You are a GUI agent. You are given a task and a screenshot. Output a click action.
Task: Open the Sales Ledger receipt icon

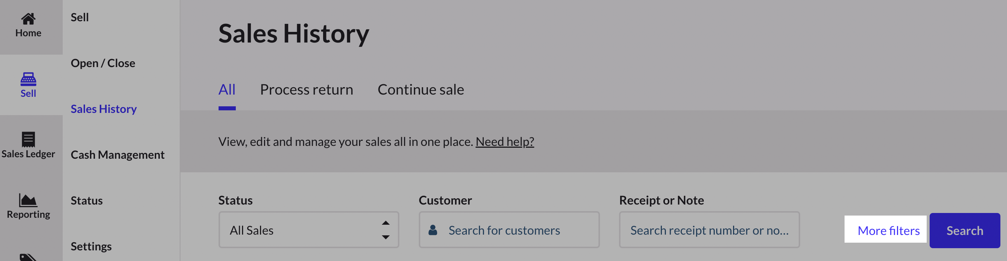pyautogui.click(x=28, y=139)
